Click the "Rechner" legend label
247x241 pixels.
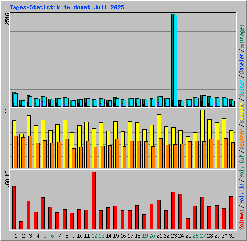coord(242,139)
